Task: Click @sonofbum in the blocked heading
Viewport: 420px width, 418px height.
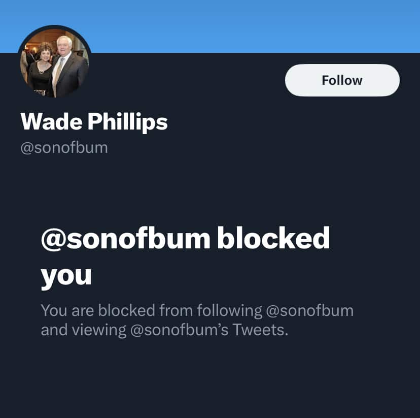Action: [126, 238]
